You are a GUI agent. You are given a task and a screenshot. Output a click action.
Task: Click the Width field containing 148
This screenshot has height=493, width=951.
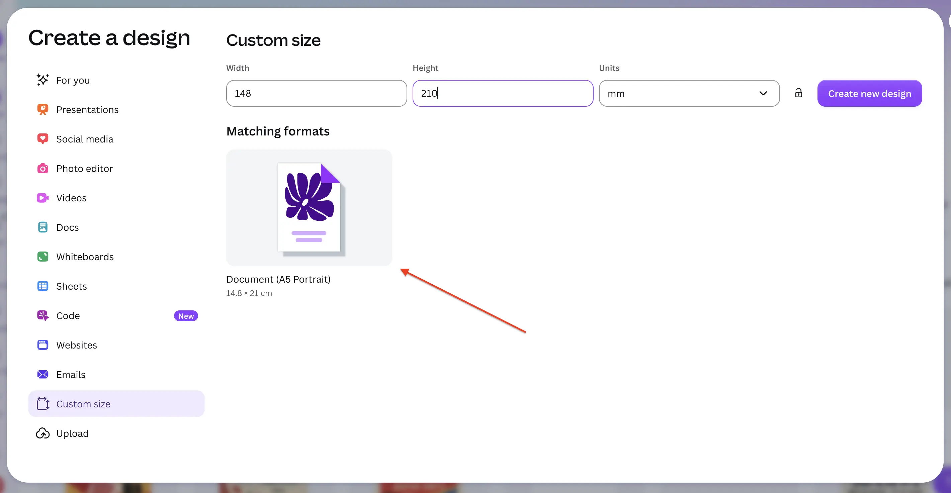(x=316, y=93)
